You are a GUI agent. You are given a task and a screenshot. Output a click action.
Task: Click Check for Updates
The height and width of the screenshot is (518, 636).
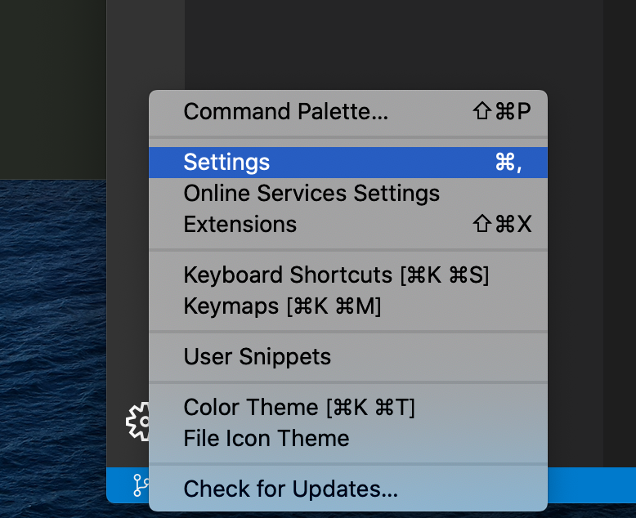(290, 489)
